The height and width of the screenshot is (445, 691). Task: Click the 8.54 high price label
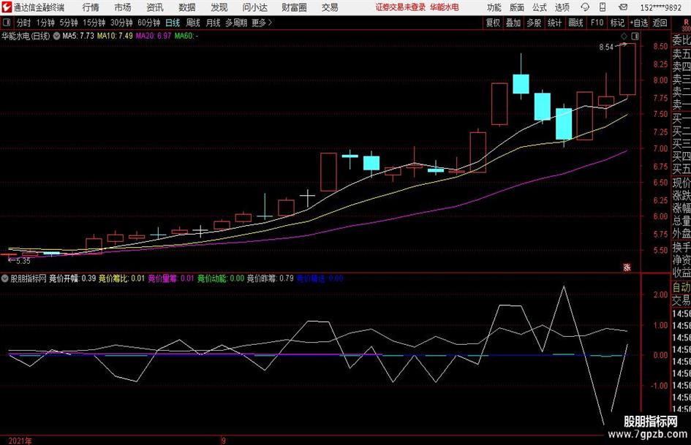point(606,47)
